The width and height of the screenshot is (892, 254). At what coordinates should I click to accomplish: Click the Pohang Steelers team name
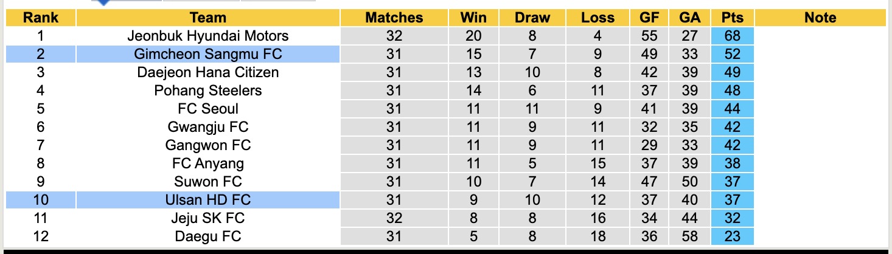point(208,91)
